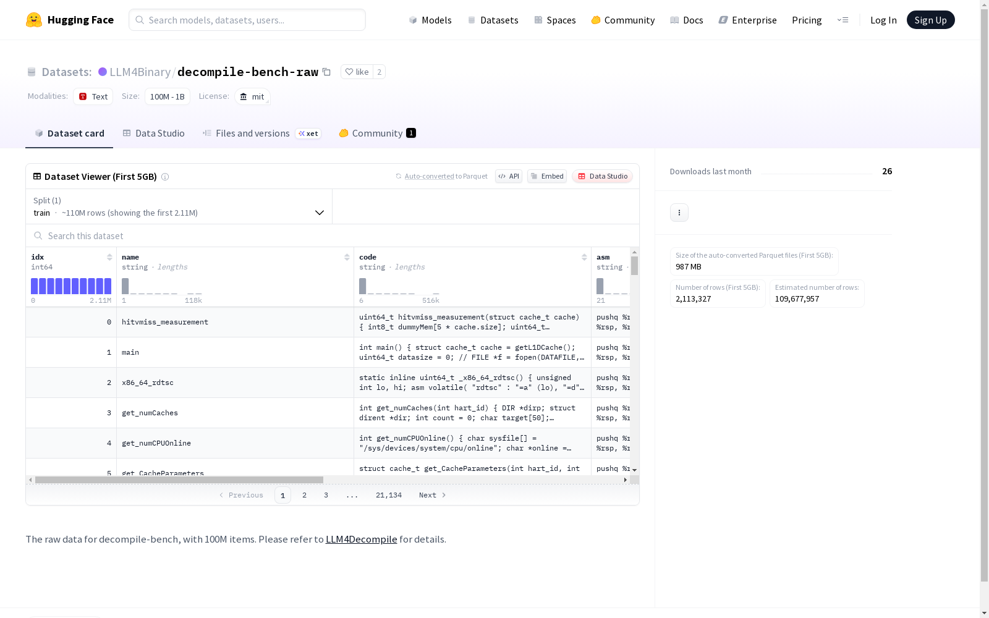Click the estimated rows value 109,677,957
The image size is (989, 618).
coord(797,298)
